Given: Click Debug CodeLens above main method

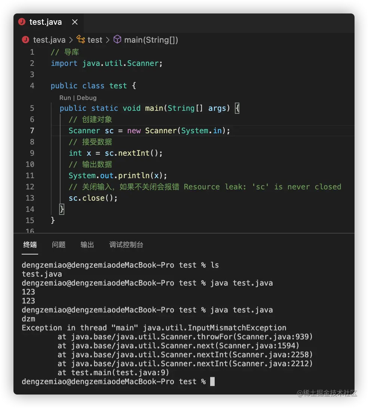Looking at the screenshot, I should pos(86,98).
